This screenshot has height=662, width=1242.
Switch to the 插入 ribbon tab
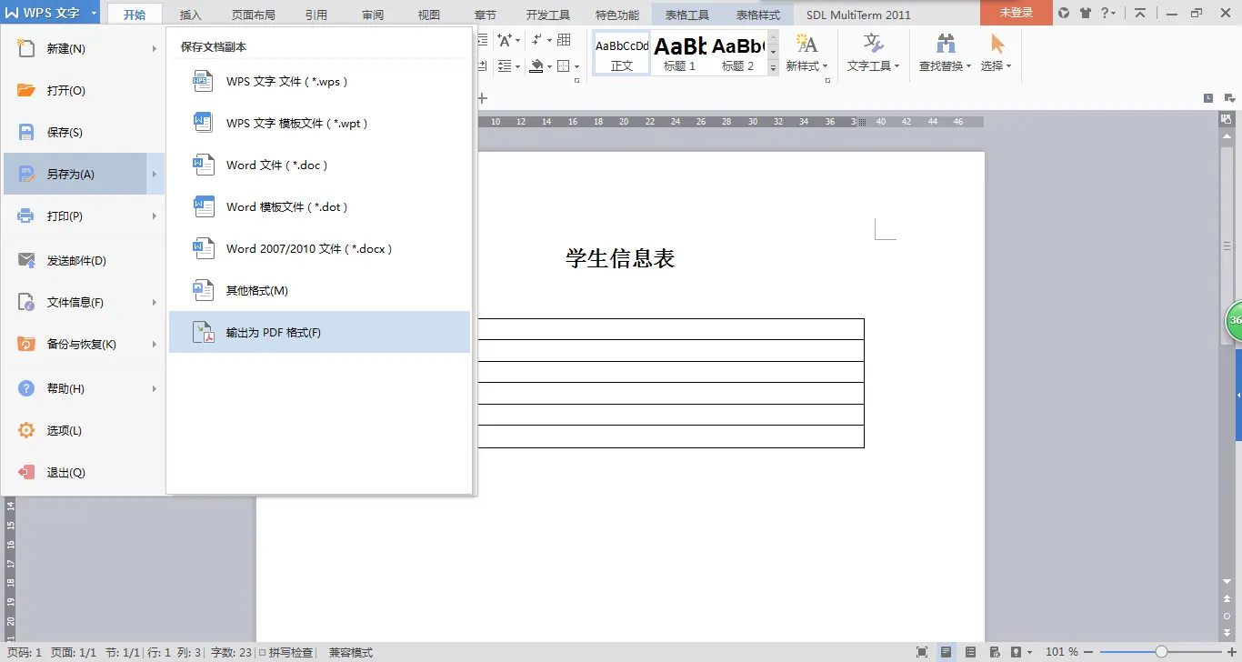(191, 15)
